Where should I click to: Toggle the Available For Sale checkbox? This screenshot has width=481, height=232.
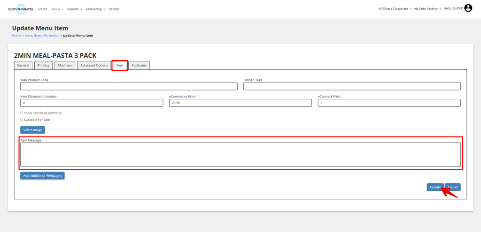coord(22,120)
